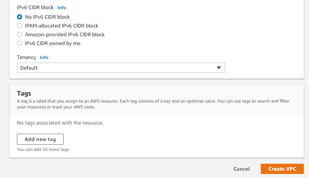Click the IPv6 CIDR block field label
Viewport: 309px width, 178px height.
[35, 7]
